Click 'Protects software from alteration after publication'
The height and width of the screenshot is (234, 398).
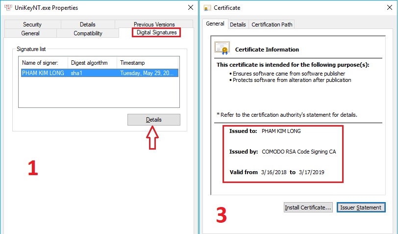292,80
